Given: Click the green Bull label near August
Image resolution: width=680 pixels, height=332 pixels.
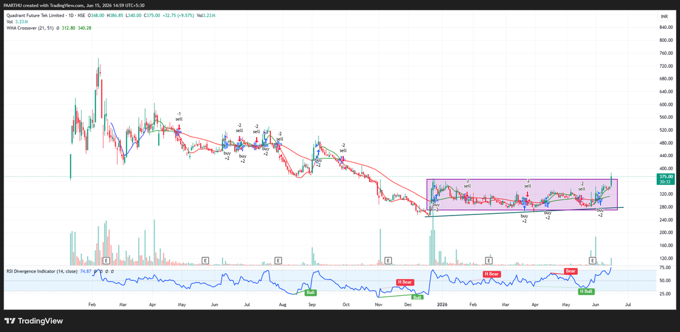Looking at the screenshot, I should [x=311, y=292].
